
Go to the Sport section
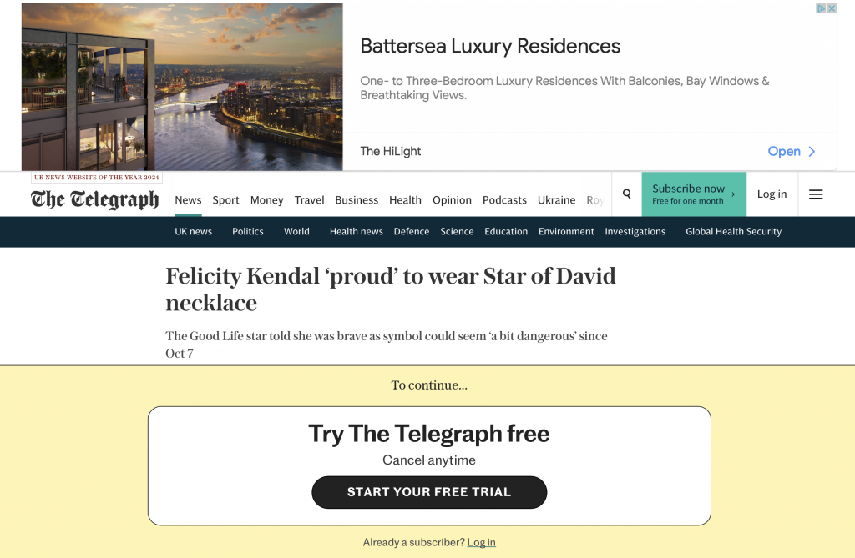(x=225, y=200)
